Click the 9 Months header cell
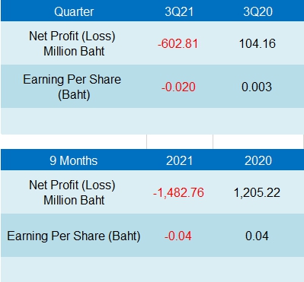 [x=74, y=160]
